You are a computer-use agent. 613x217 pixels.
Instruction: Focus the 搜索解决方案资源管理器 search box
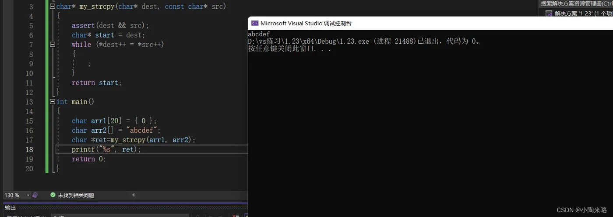(x=576, y=3)
